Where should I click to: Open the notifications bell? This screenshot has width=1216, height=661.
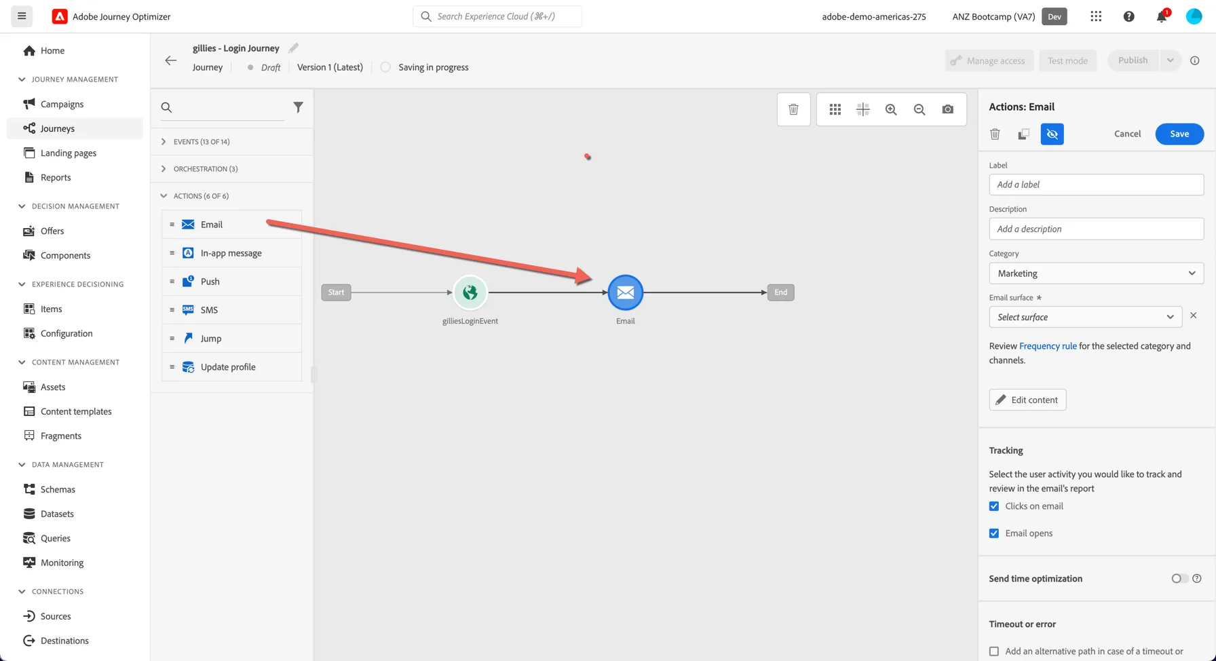tap(1162, 16)
